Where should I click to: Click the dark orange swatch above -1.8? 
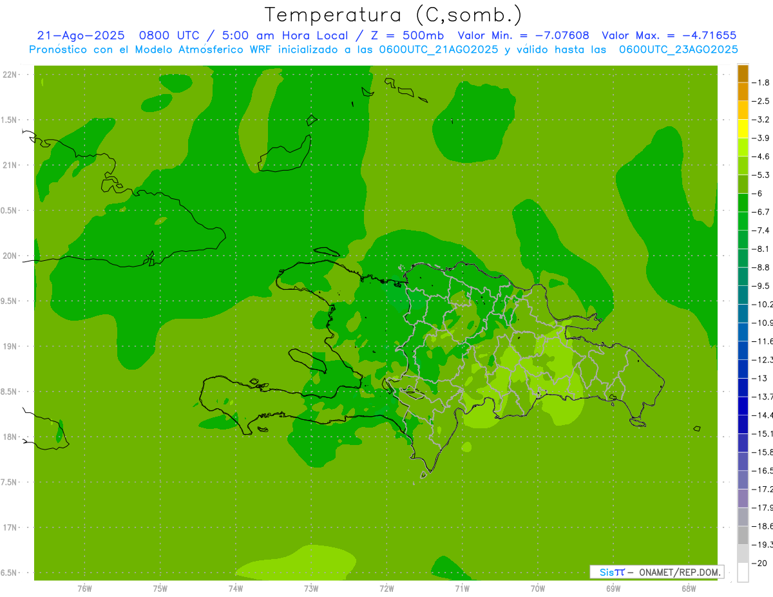tap(743, 73)
